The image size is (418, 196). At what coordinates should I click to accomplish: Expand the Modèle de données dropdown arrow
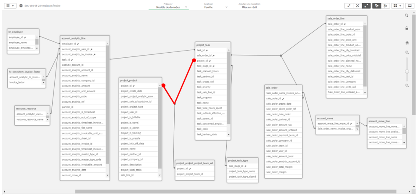click(186, 7)
